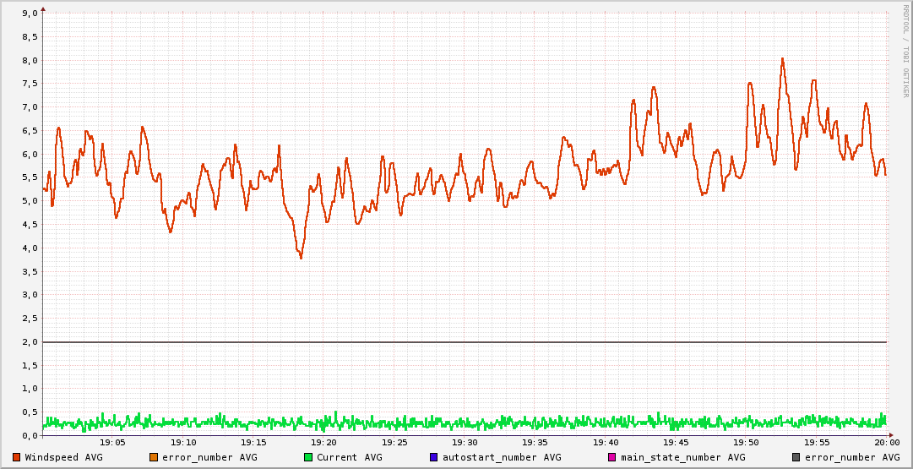Click the 20:00 time axis label
Screen dimensions: 913x469
886,442
